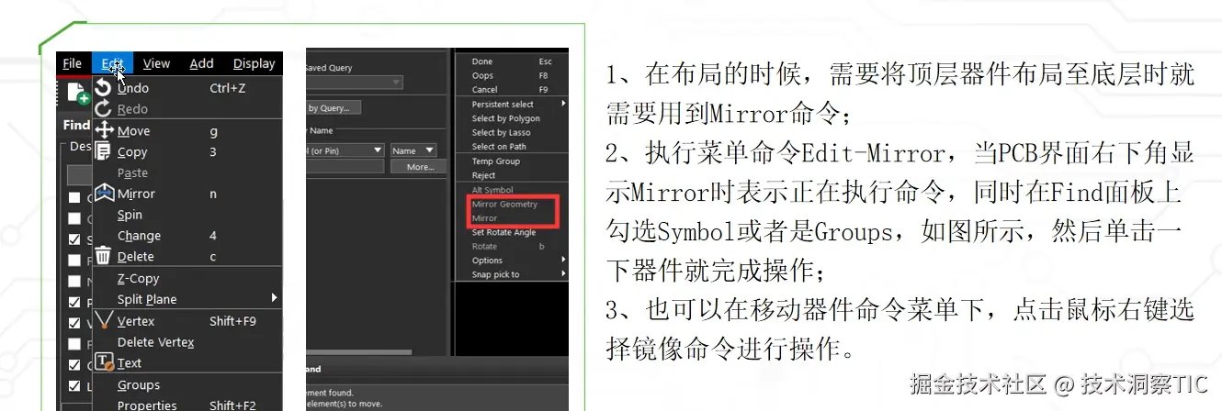Click the Undo arrow icon in Edit menu

click(x=104, y=88)
